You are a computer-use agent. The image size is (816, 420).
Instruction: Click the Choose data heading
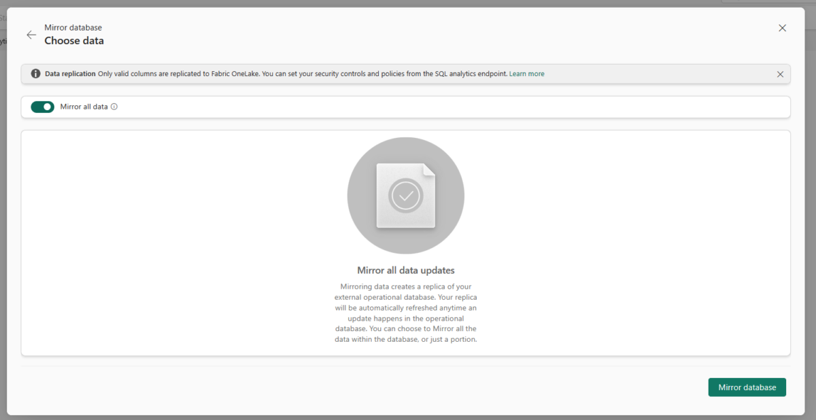point(74,41)
